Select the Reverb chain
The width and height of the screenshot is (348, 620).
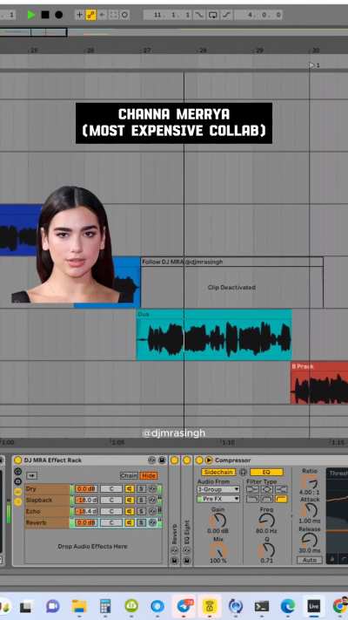(x=47, y=522)
